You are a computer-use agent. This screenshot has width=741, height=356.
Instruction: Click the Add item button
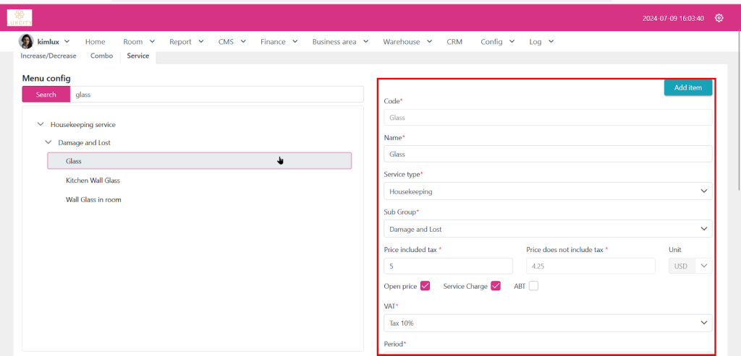[x=687, y=87]
